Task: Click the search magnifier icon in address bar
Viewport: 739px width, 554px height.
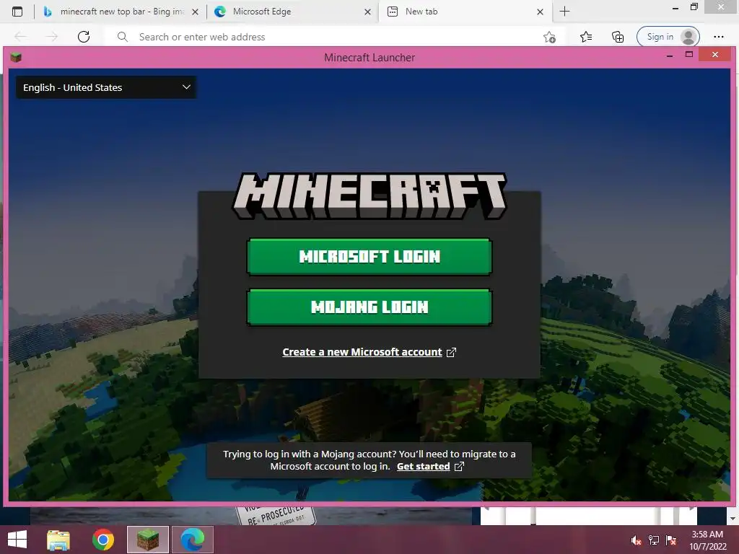Action: click(x=123, y=37)
